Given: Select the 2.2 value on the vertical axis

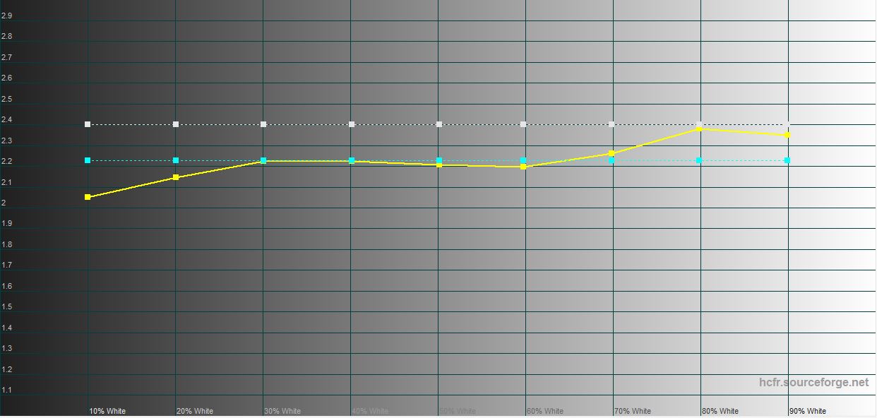Looking at the screenshot, I should (x=6, y=161).
